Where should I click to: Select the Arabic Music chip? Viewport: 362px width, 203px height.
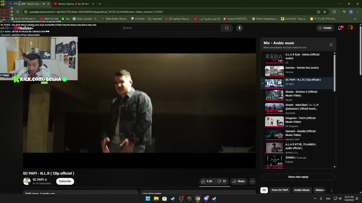(302, 190)
